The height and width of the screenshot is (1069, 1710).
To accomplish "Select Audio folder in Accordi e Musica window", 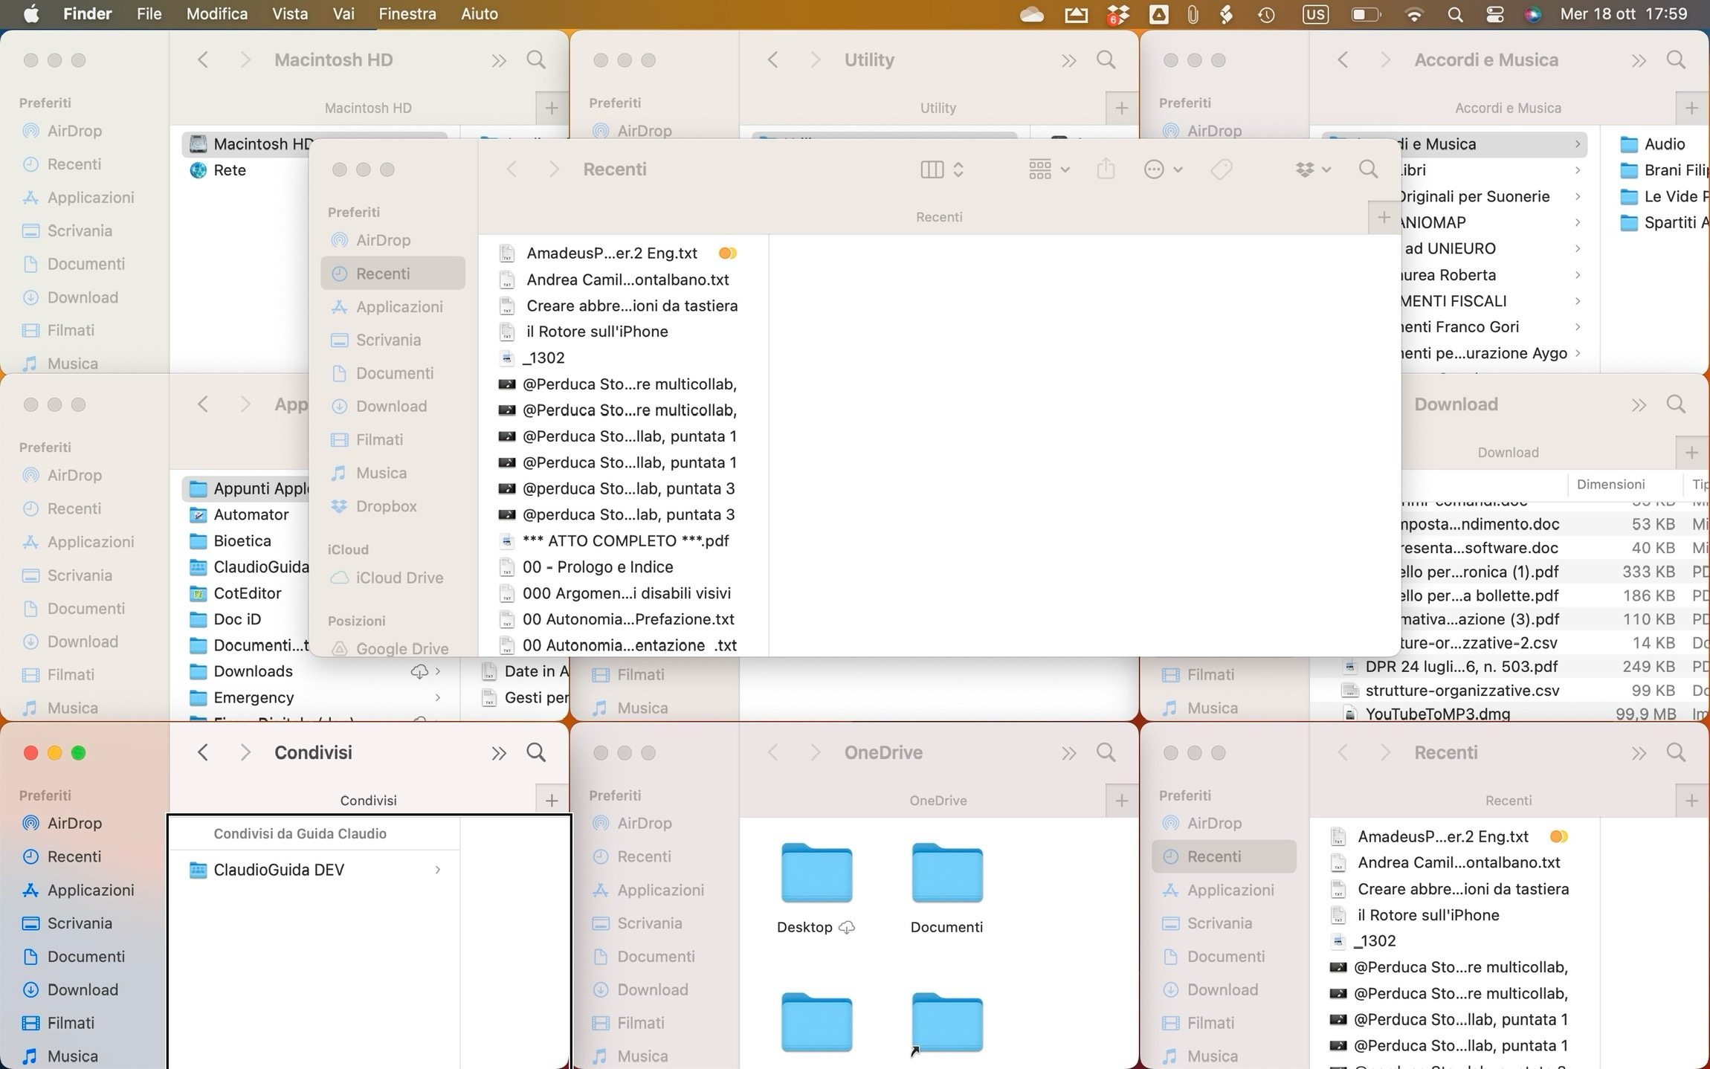I will coord(1664,144).
